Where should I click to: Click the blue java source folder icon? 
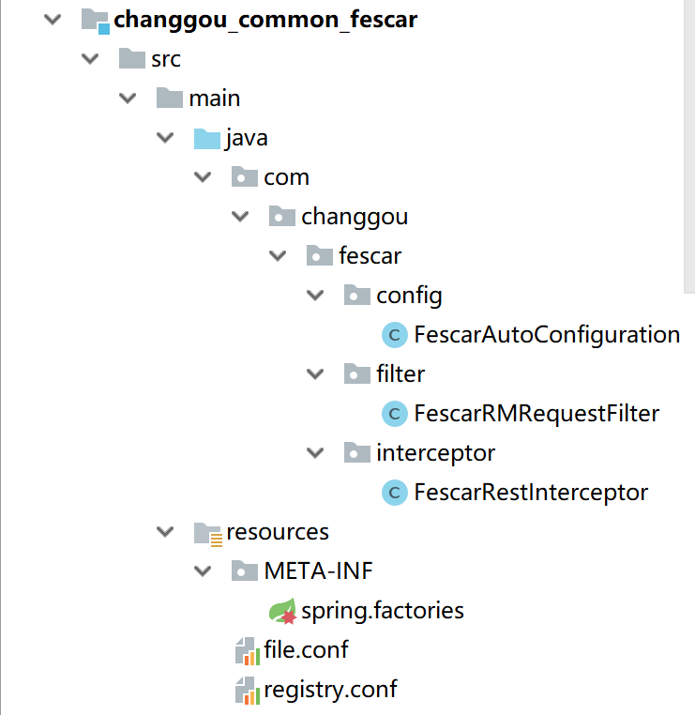[x=207, y=139]
